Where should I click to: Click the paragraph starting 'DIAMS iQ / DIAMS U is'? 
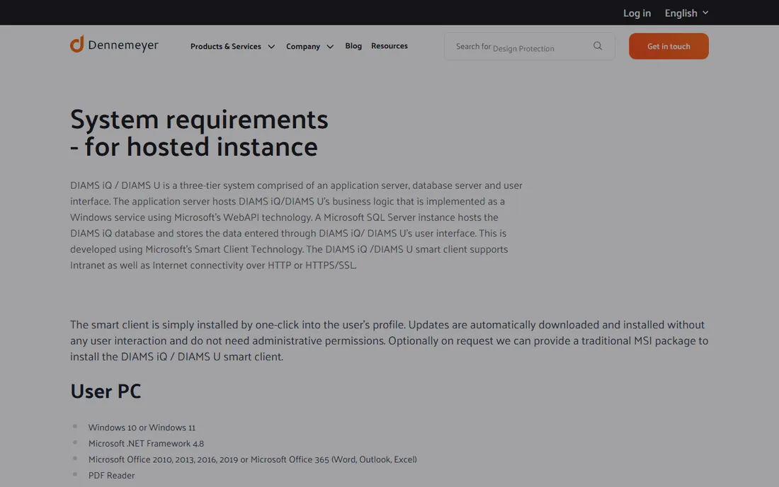tap(296, 225)
